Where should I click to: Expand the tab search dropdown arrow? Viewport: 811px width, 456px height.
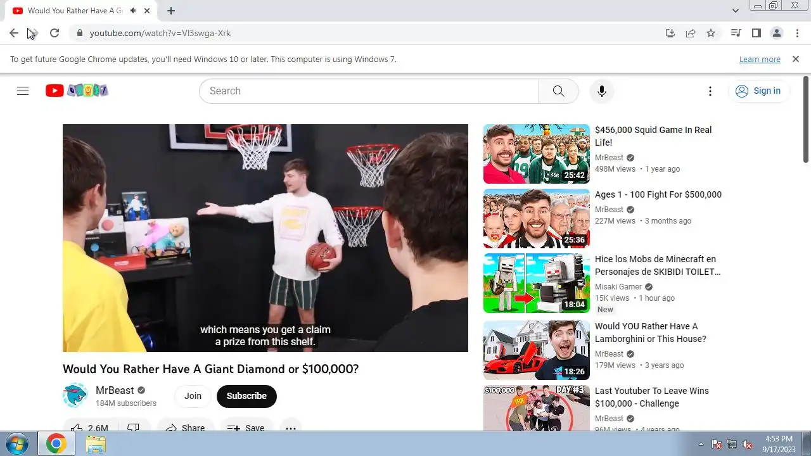(735, 11)
